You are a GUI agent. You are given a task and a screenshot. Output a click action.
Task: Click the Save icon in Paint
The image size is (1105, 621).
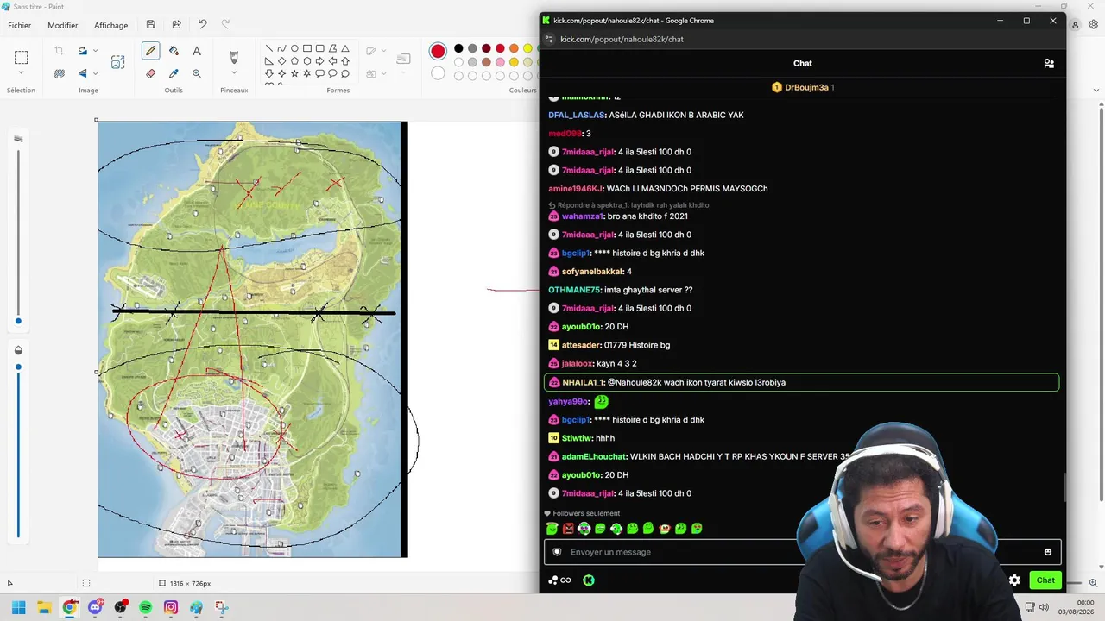[x=151, y=25]
